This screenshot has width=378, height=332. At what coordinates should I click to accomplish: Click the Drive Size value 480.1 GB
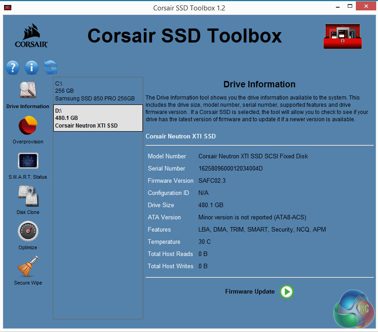tap(211, 205)
